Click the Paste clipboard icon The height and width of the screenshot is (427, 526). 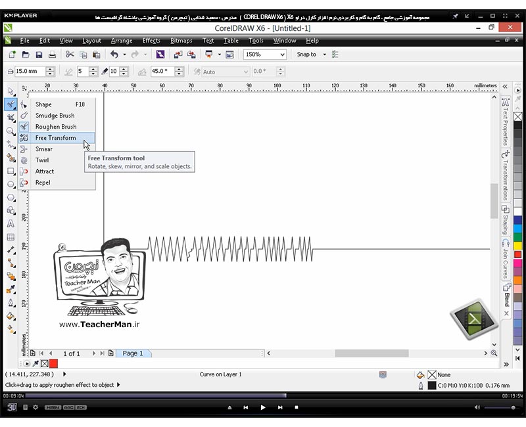96,55
